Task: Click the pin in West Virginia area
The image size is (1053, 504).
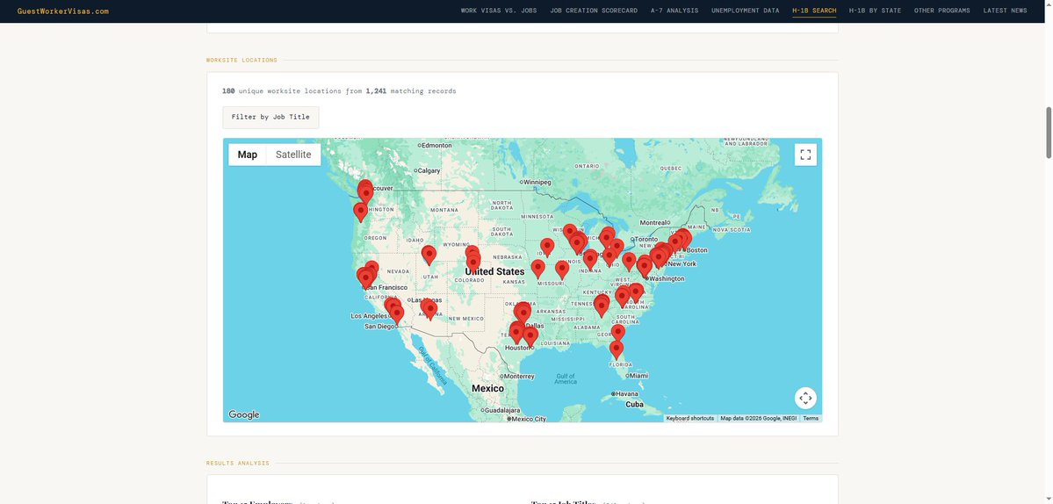Action: pos(629,262)
